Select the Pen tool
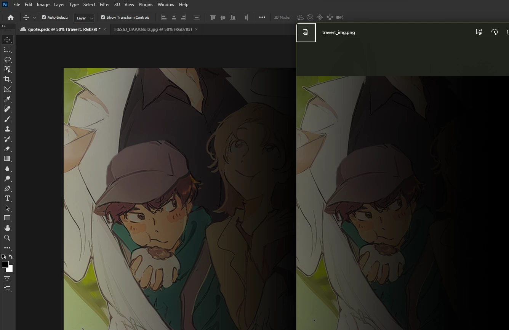 pos(7,188)
